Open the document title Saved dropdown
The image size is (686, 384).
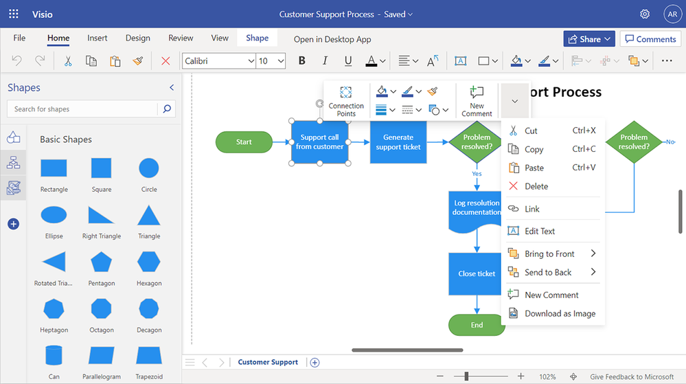[x=411, y=14]
